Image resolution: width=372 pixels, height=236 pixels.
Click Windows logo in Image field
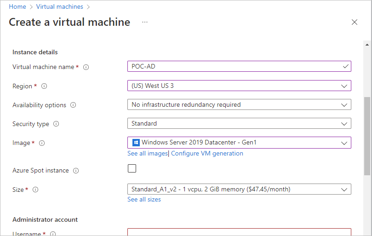tap(136, 143)
